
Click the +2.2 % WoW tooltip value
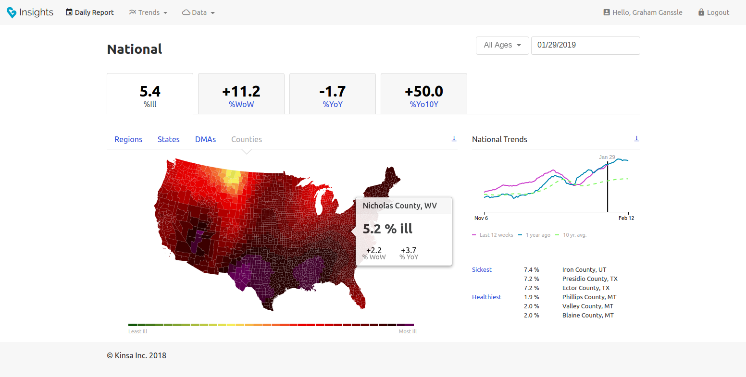(x=374, y=253)
